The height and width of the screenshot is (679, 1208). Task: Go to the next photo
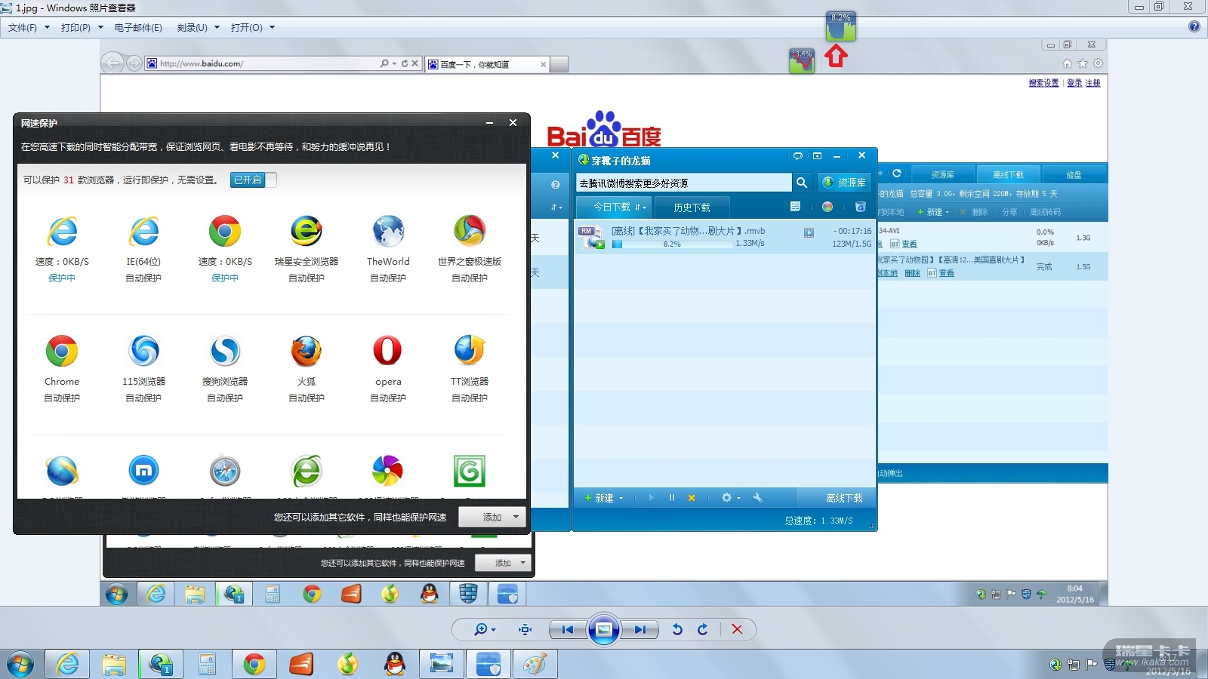point(639,629)
